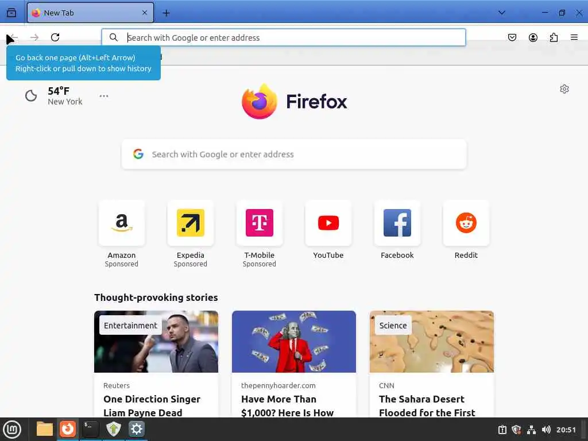Viewport: 588px width, 441px height.
Task: Click the YouTube label text
Action: 328,255
